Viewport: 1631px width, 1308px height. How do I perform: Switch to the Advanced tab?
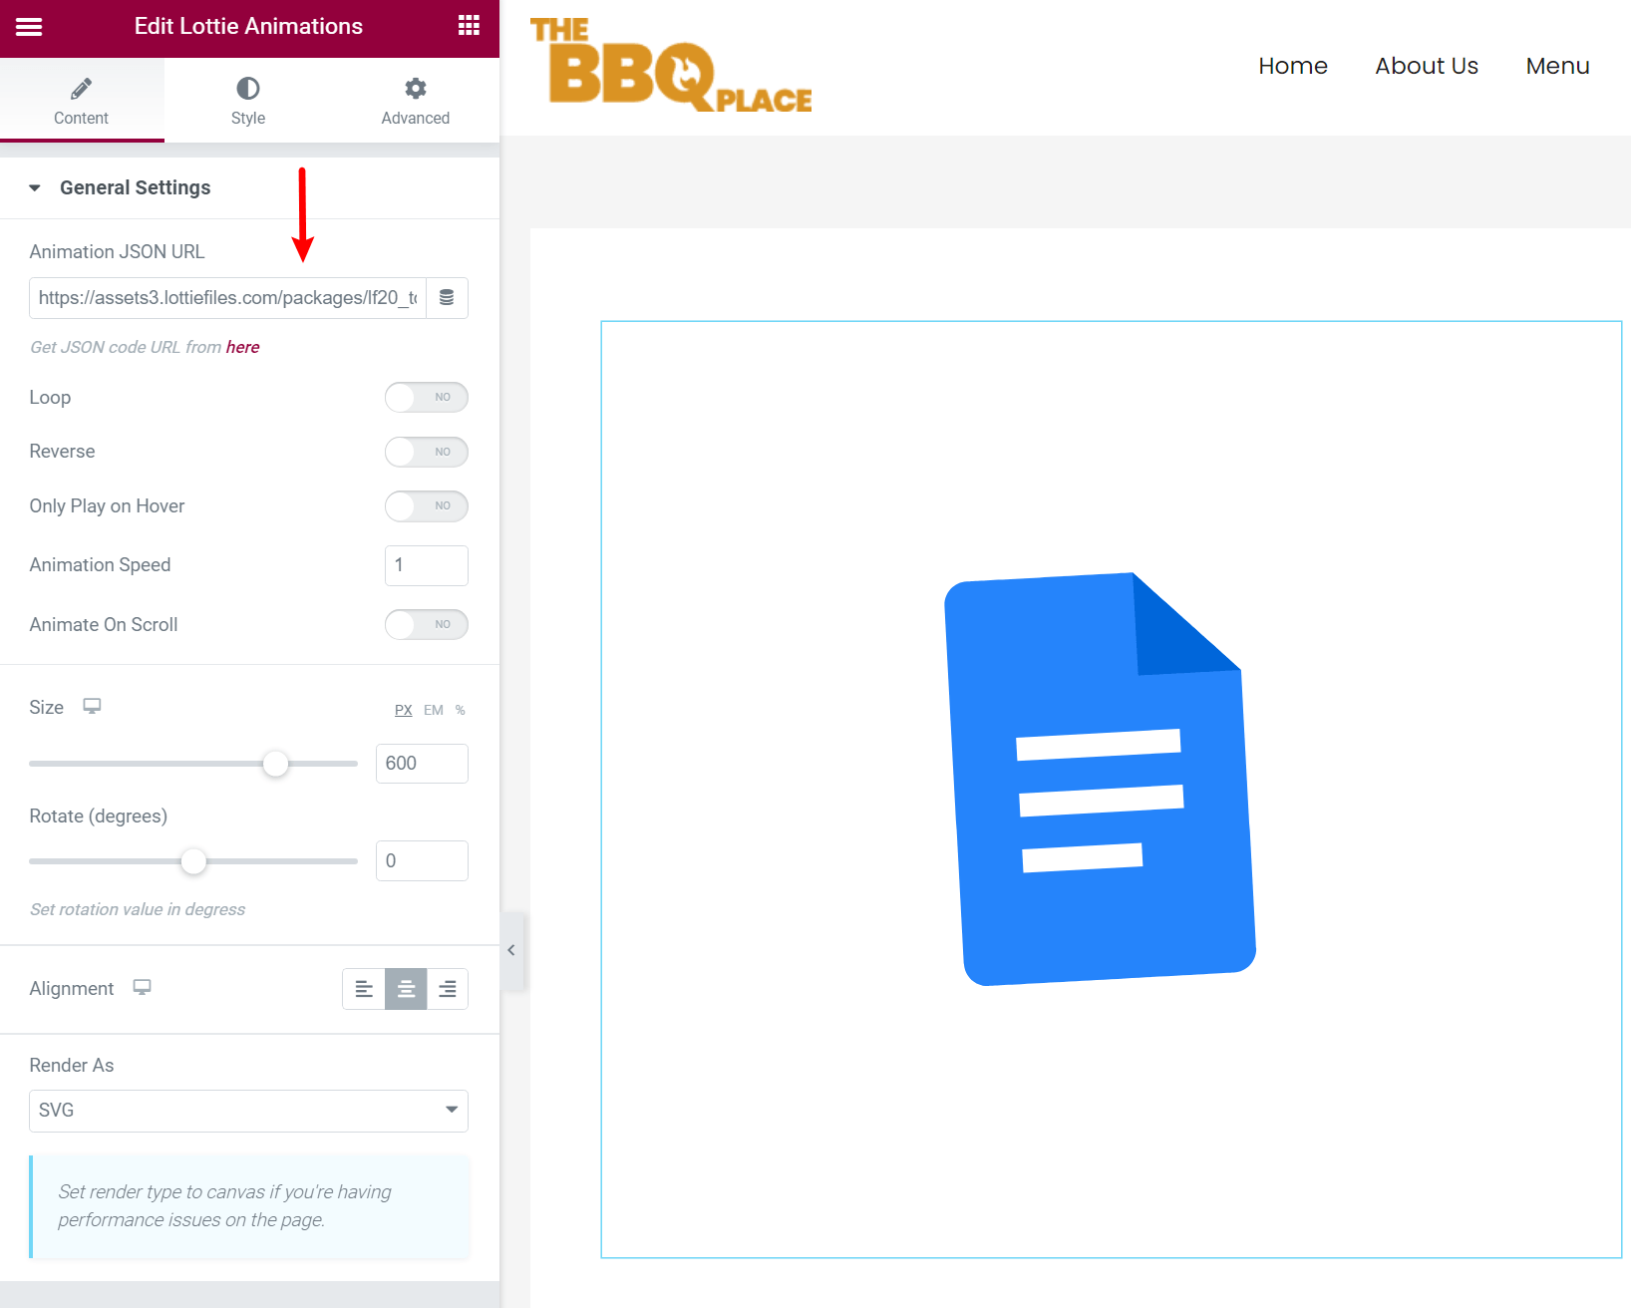[416, 101]
